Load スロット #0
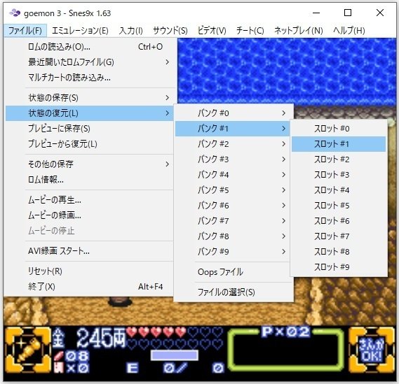 pos(339,129)
